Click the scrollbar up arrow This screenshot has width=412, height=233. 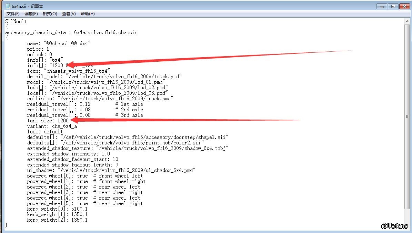point(407,21)
